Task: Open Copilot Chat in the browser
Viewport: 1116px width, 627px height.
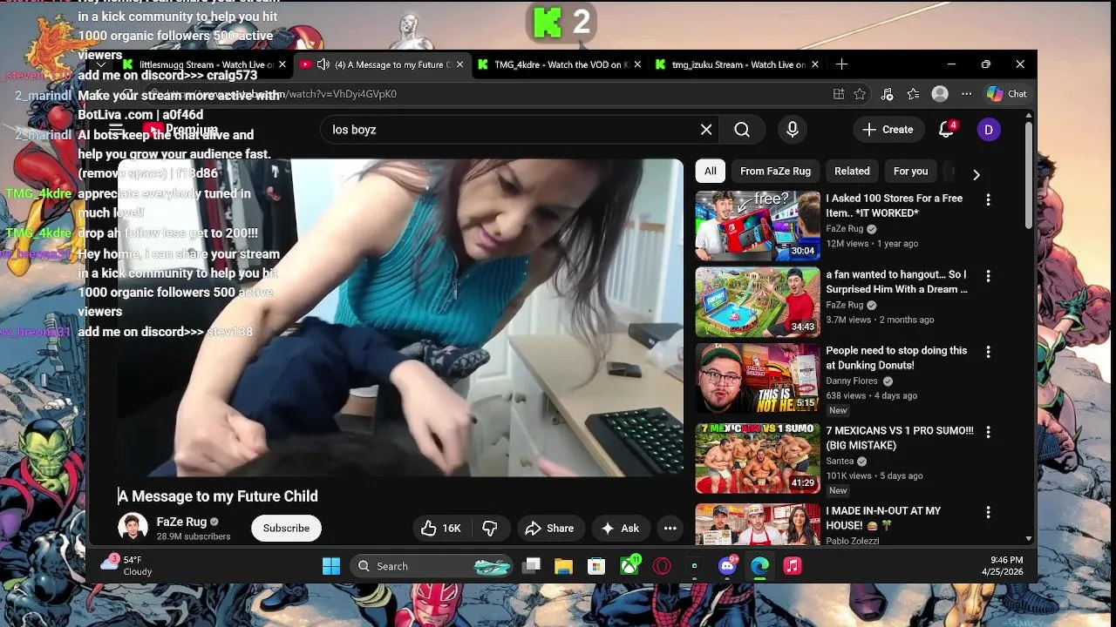Action: [1007, 94]
